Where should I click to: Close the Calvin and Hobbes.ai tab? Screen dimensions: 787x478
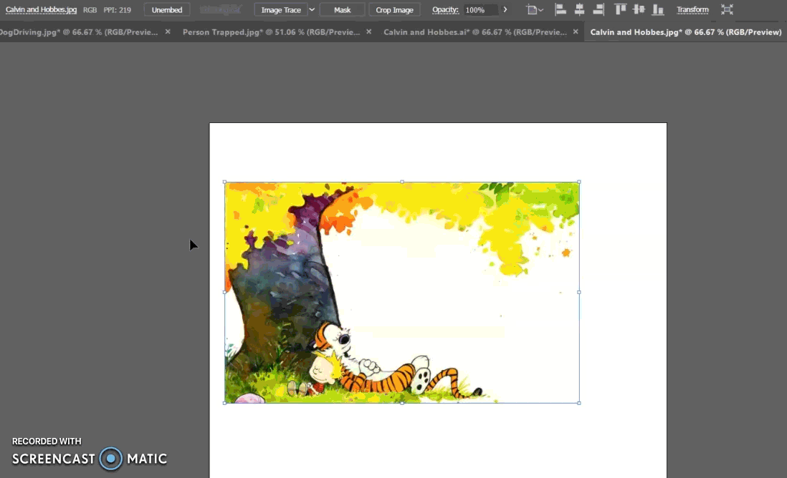point(576,31)
